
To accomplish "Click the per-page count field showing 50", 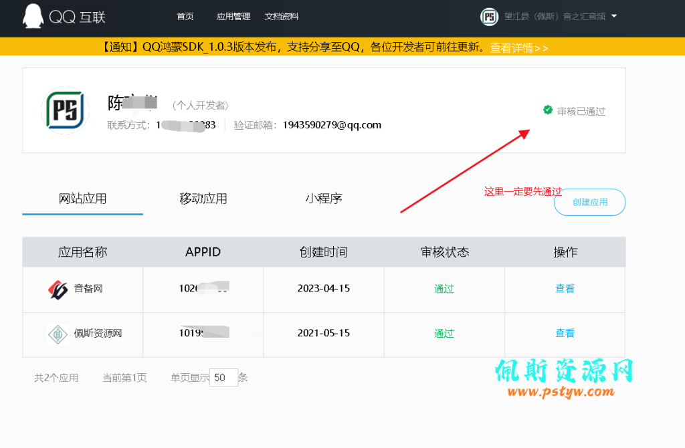I will click(x=223, y=378).
